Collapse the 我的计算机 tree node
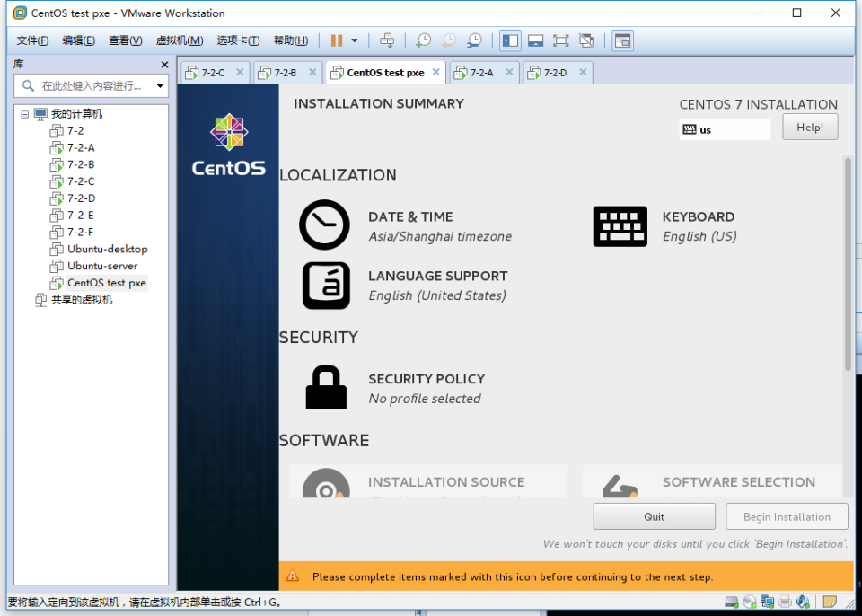The height and width of the screenshot is (616, 862). pyautogui.click(x=25, y=114)
